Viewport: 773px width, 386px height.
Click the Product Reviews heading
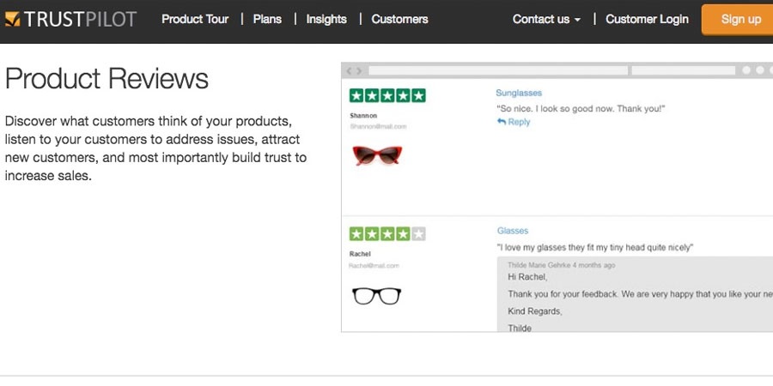[x=107, y=79]
